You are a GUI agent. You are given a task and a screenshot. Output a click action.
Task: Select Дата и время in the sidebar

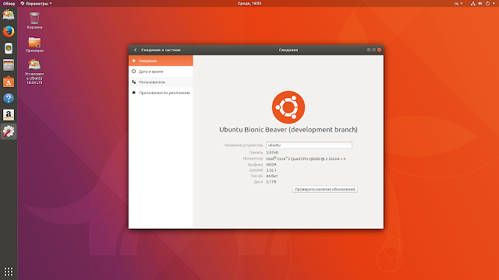[x=161, y=72]
